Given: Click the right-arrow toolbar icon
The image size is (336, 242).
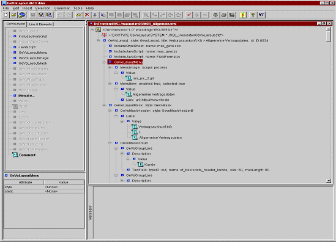Looking at the screenshot, I should click(x=205, y=15).
